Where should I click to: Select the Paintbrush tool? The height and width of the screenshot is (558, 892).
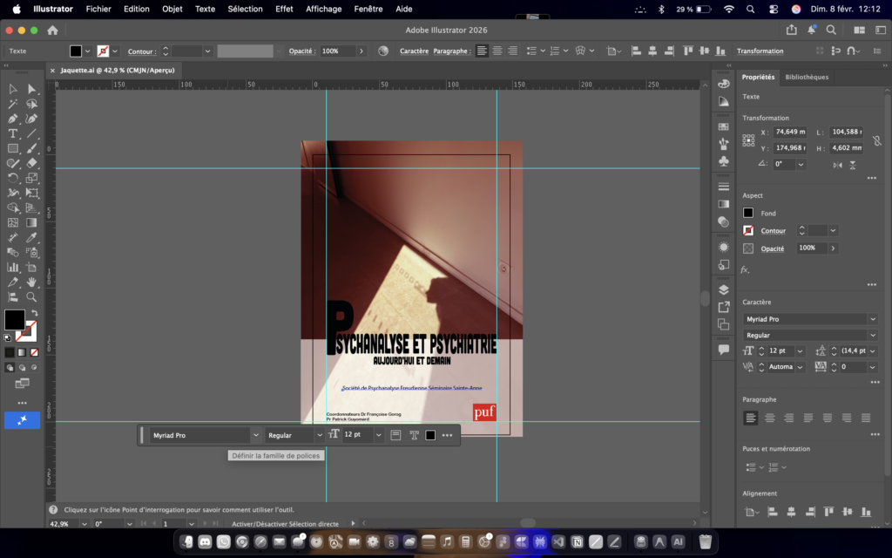(x=32, y=148)
